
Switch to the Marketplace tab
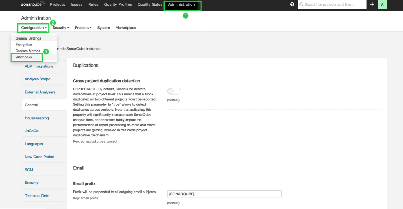[x=126, y=27]
